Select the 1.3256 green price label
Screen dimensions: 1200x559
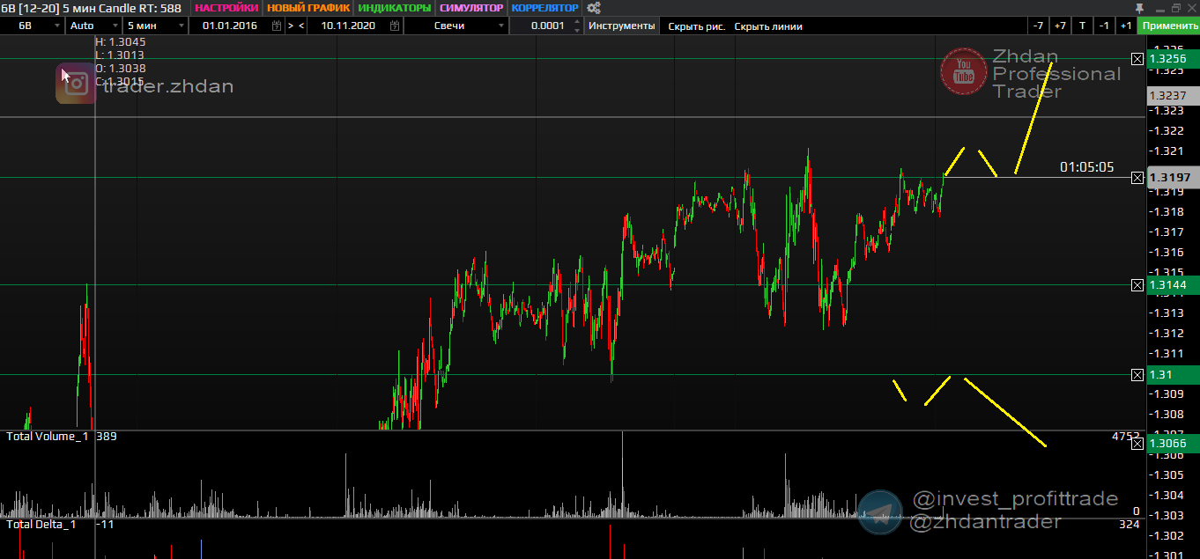click(1172, 59)
